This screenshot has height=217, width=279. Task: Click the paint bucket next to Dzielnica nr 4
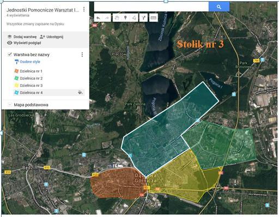80,92
